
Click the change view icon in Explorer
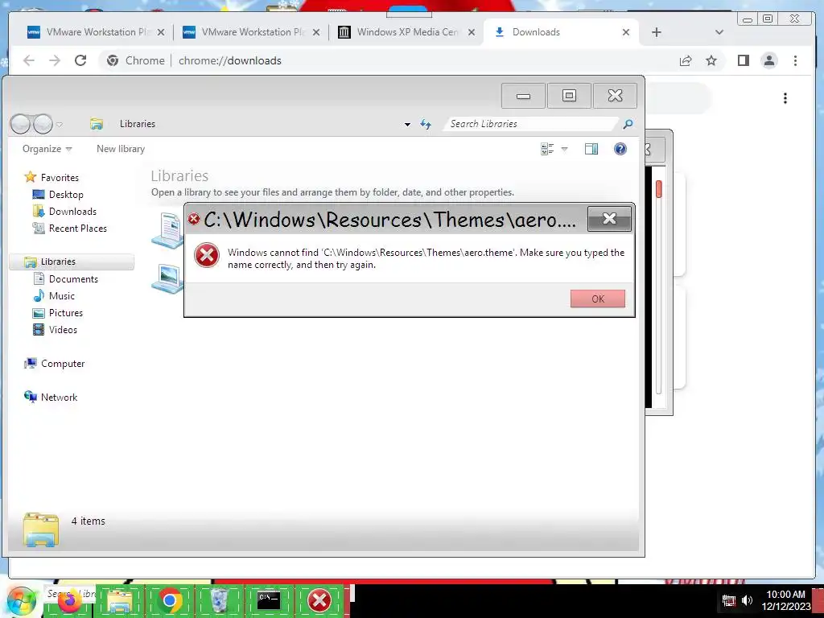547,149
